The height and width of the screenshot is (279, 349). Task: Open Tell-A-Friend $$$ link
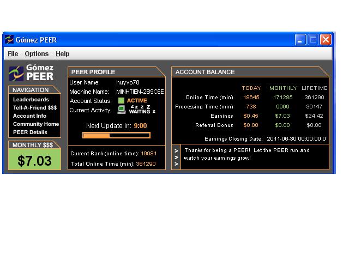[x=35, y=108]
